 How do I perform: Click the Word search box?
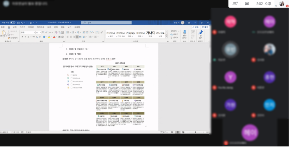pyautogui.click(x=106, y=22)
